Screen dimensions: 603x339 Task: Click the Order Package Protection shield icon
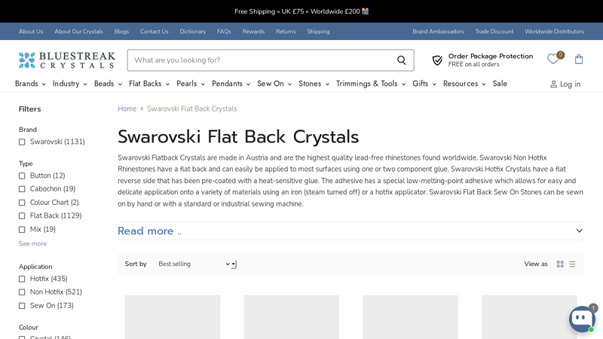437,60
